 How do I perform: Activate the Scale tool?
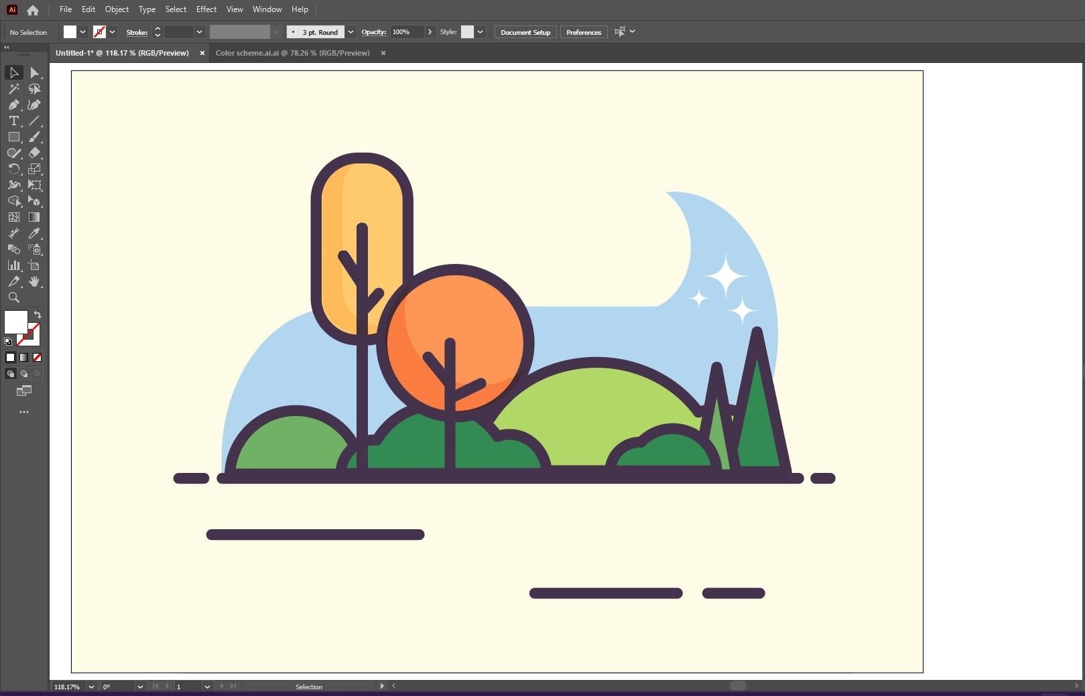pyautogui.click(x=34, y=169)
